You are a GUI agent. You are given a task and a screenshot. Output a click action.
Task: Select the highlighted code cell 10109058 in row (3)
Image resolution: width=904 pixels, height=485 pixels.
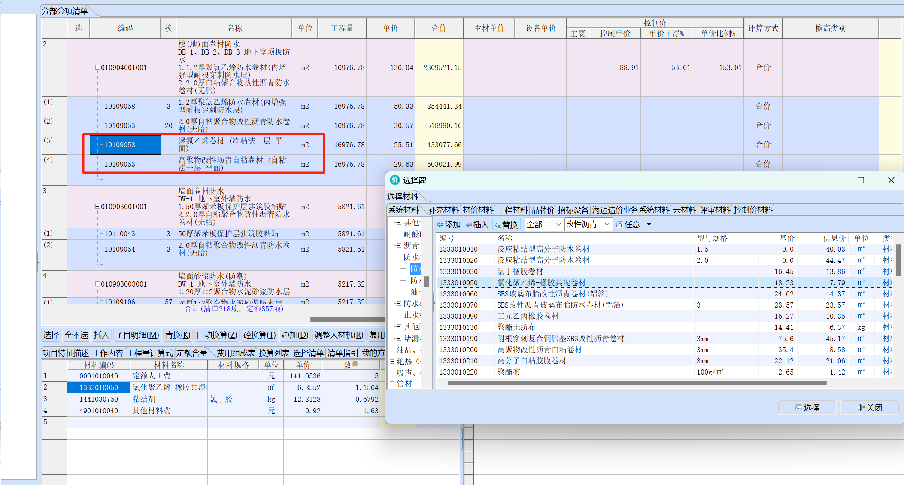125,145
